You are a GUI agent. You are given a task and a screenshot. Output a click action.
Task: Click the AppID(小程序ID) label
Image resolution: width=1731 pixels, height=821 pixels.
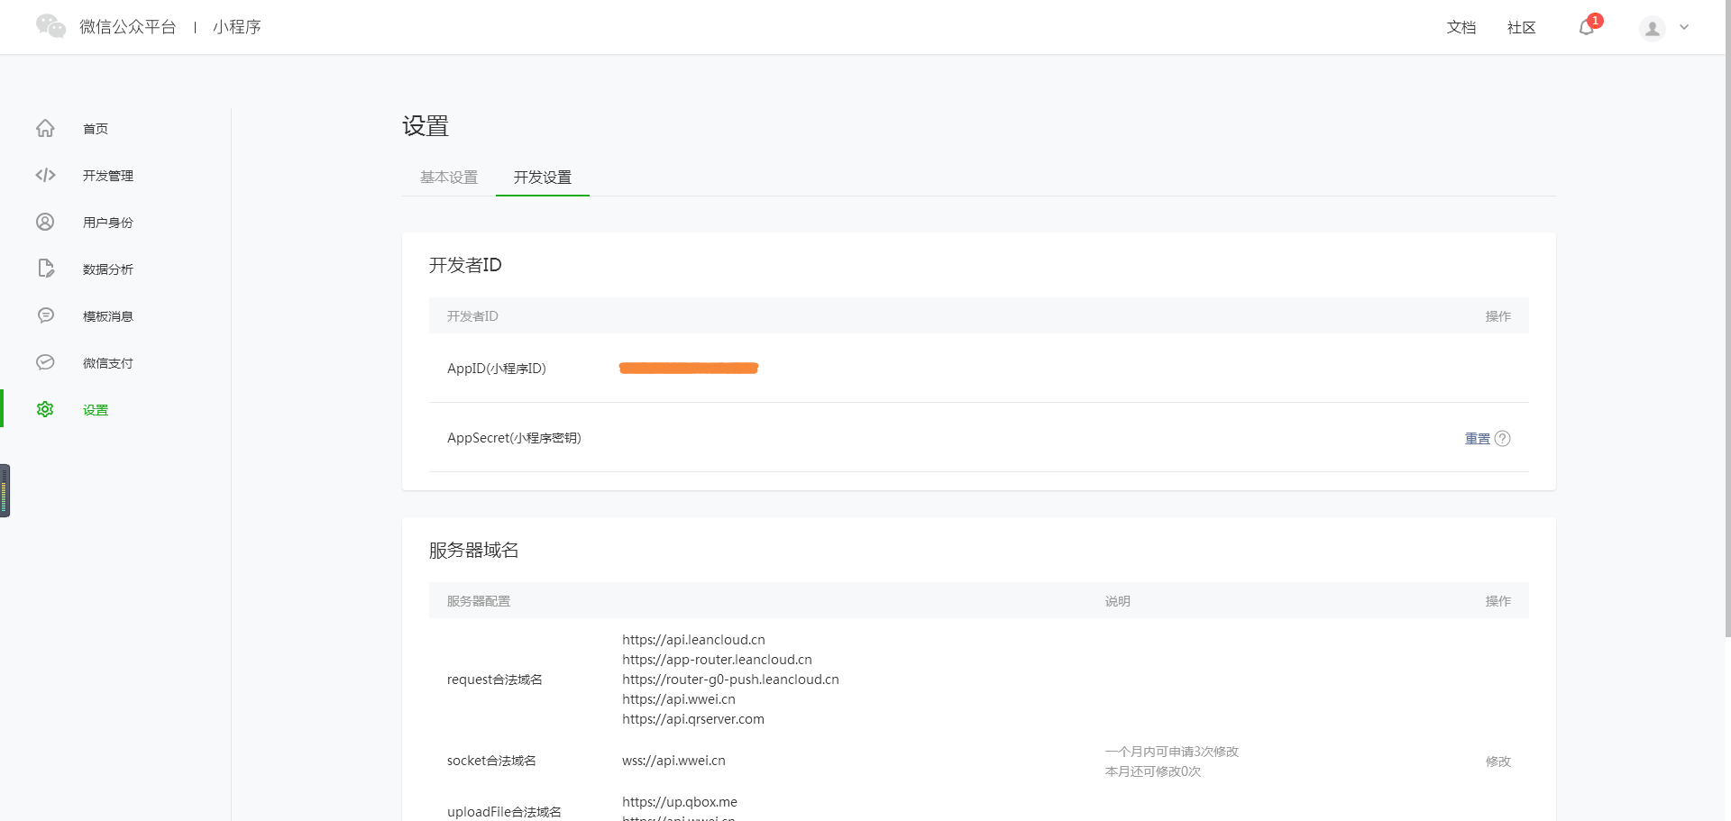[497, 369]
